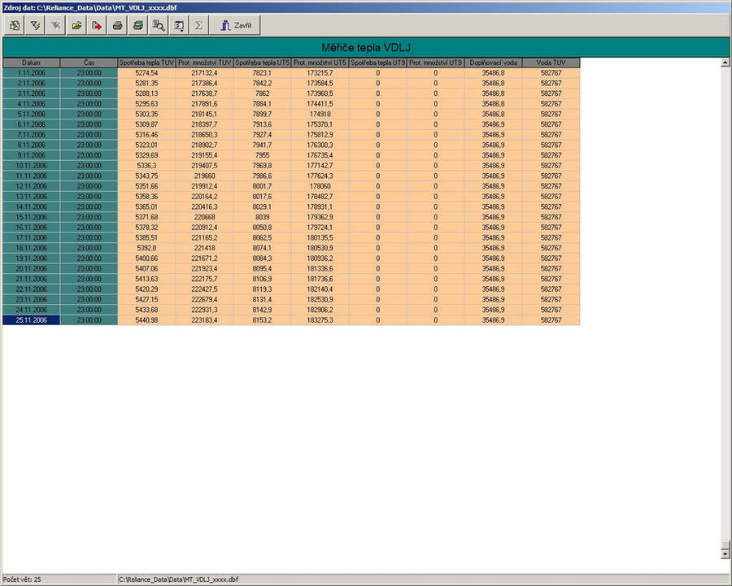Image resolution: width=732 pixels, height=586 pixels.
Task: Click the value 5440,98 in the last row
Action: coord(146,320)
